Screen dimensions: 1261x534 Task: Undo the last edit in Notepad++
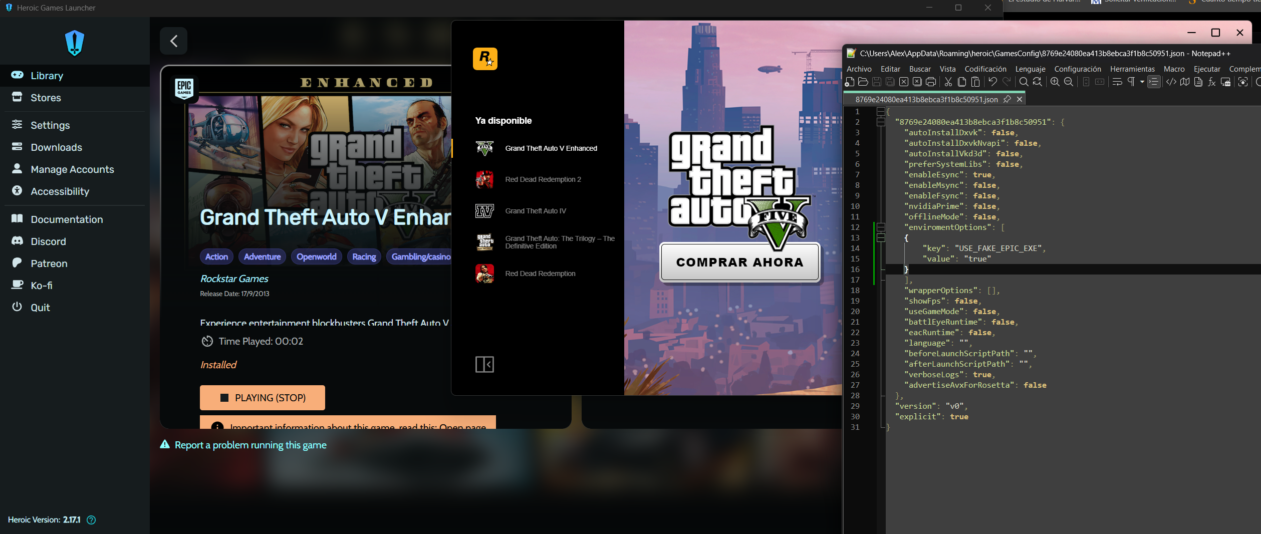click(x=992, y=82)
